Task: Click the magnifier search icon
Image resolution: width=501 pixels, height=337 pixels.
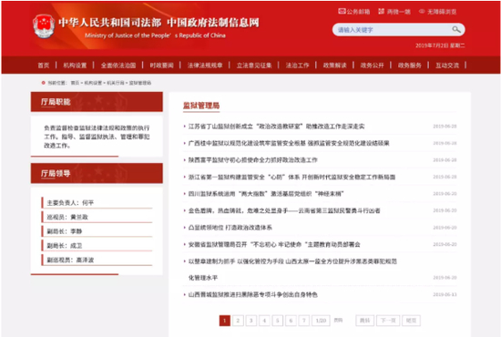Action: click(456, 30)
